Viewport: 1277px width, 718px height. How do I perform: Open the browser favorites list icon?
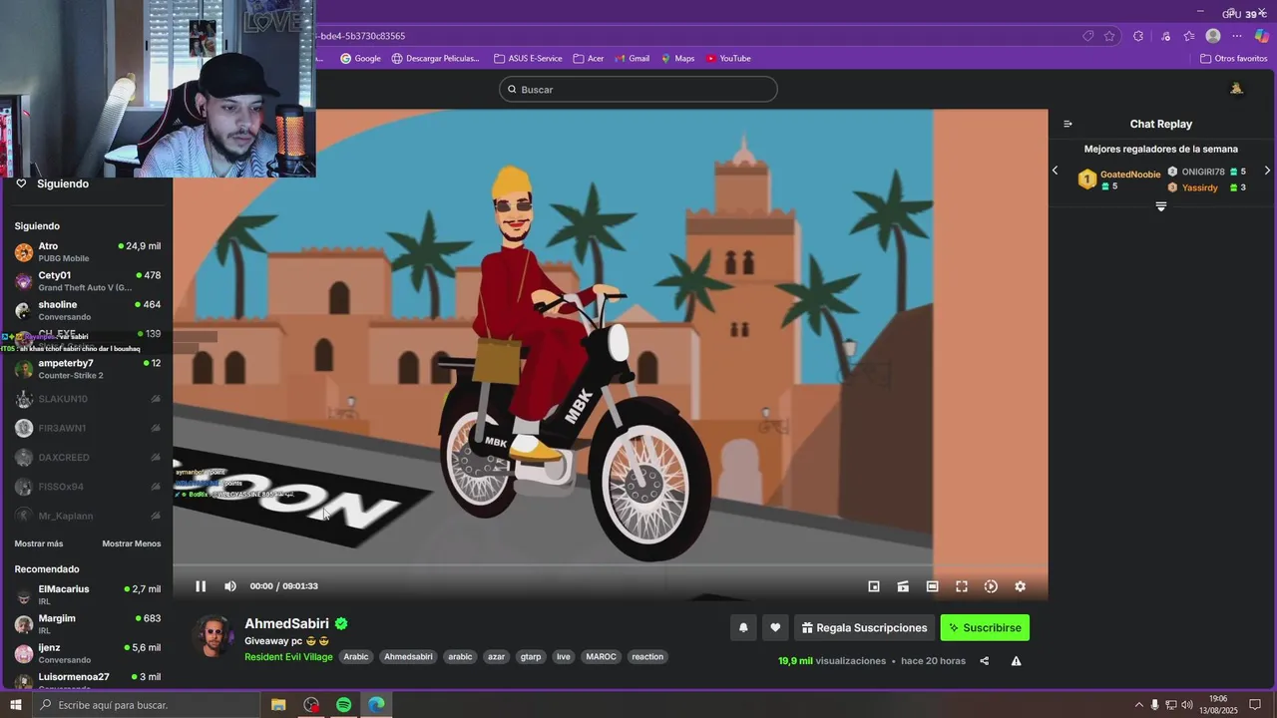1189,36
